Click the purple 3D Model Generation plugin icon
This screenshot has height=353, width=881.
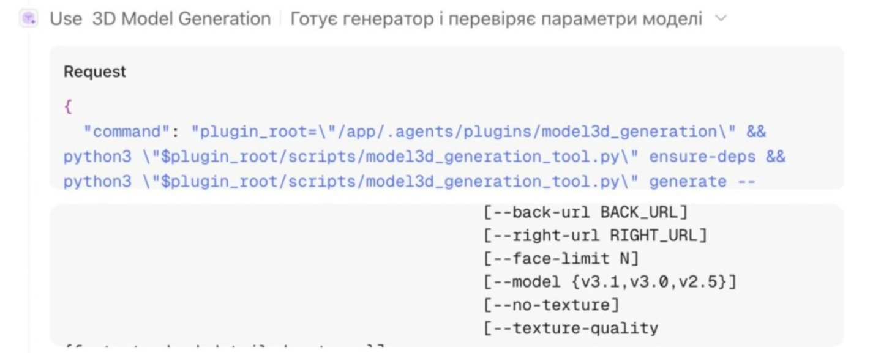coord(29,19)
